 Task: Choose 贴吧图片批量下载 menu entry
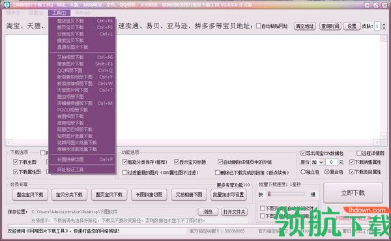(x=82, y=136)
